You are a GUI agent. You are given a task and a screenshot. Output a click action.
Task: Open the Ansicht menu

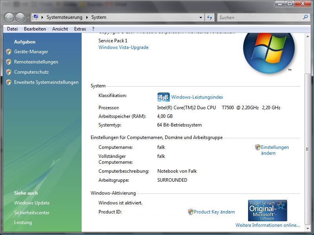point(60,29)
